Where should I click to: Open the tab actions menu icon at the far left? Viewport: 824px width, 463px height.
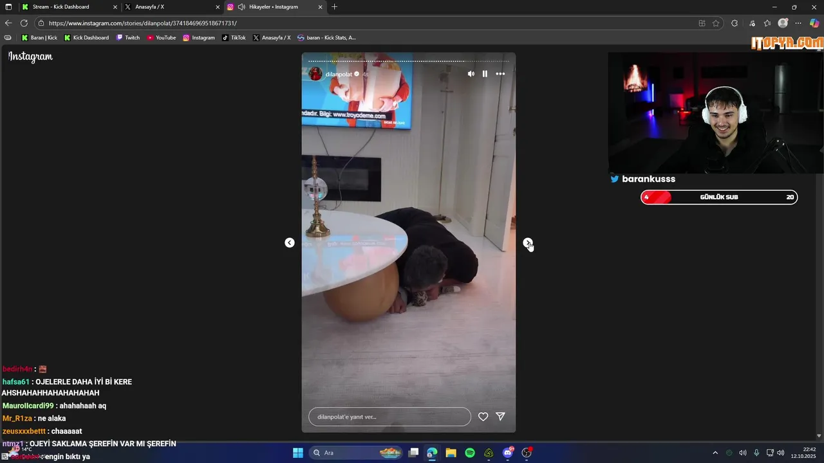tap(8, 7)
